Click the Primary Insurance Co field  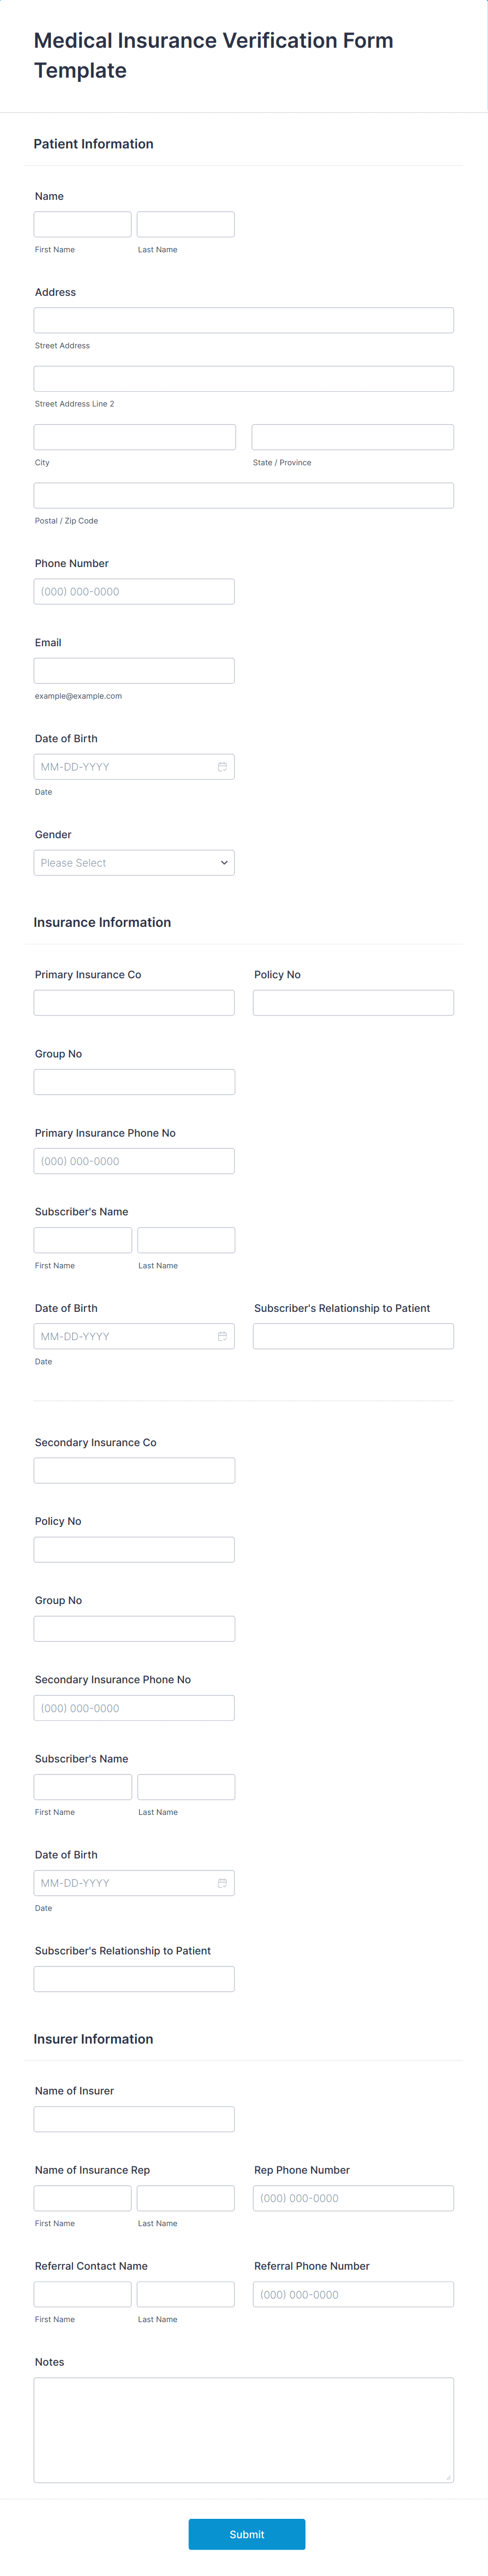coord(134,1002)
